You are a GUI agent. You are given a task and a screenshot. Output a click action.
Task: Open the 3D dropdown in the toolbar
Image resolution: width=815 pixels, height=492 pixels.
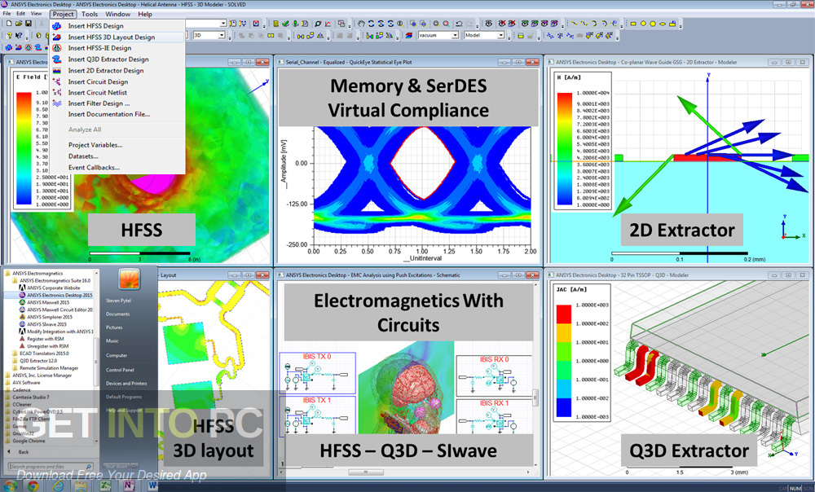point(222,35)
